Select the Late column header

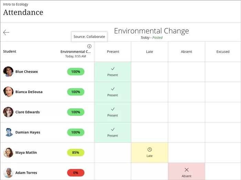[149, 52]
